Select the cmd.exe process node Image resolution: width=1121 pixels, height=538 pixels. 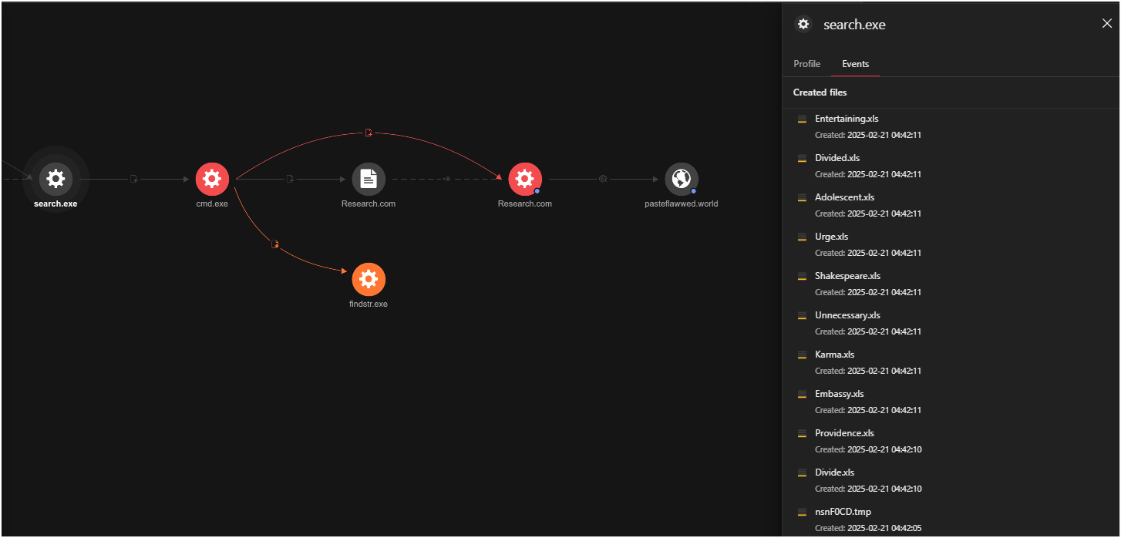212,179
